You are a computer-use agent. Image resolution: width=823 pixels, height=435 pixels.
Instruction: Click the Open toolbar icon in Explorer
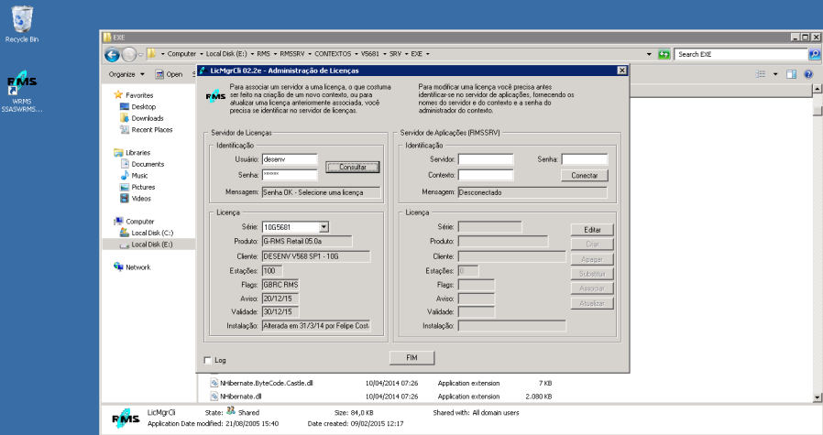click(159, 74)
